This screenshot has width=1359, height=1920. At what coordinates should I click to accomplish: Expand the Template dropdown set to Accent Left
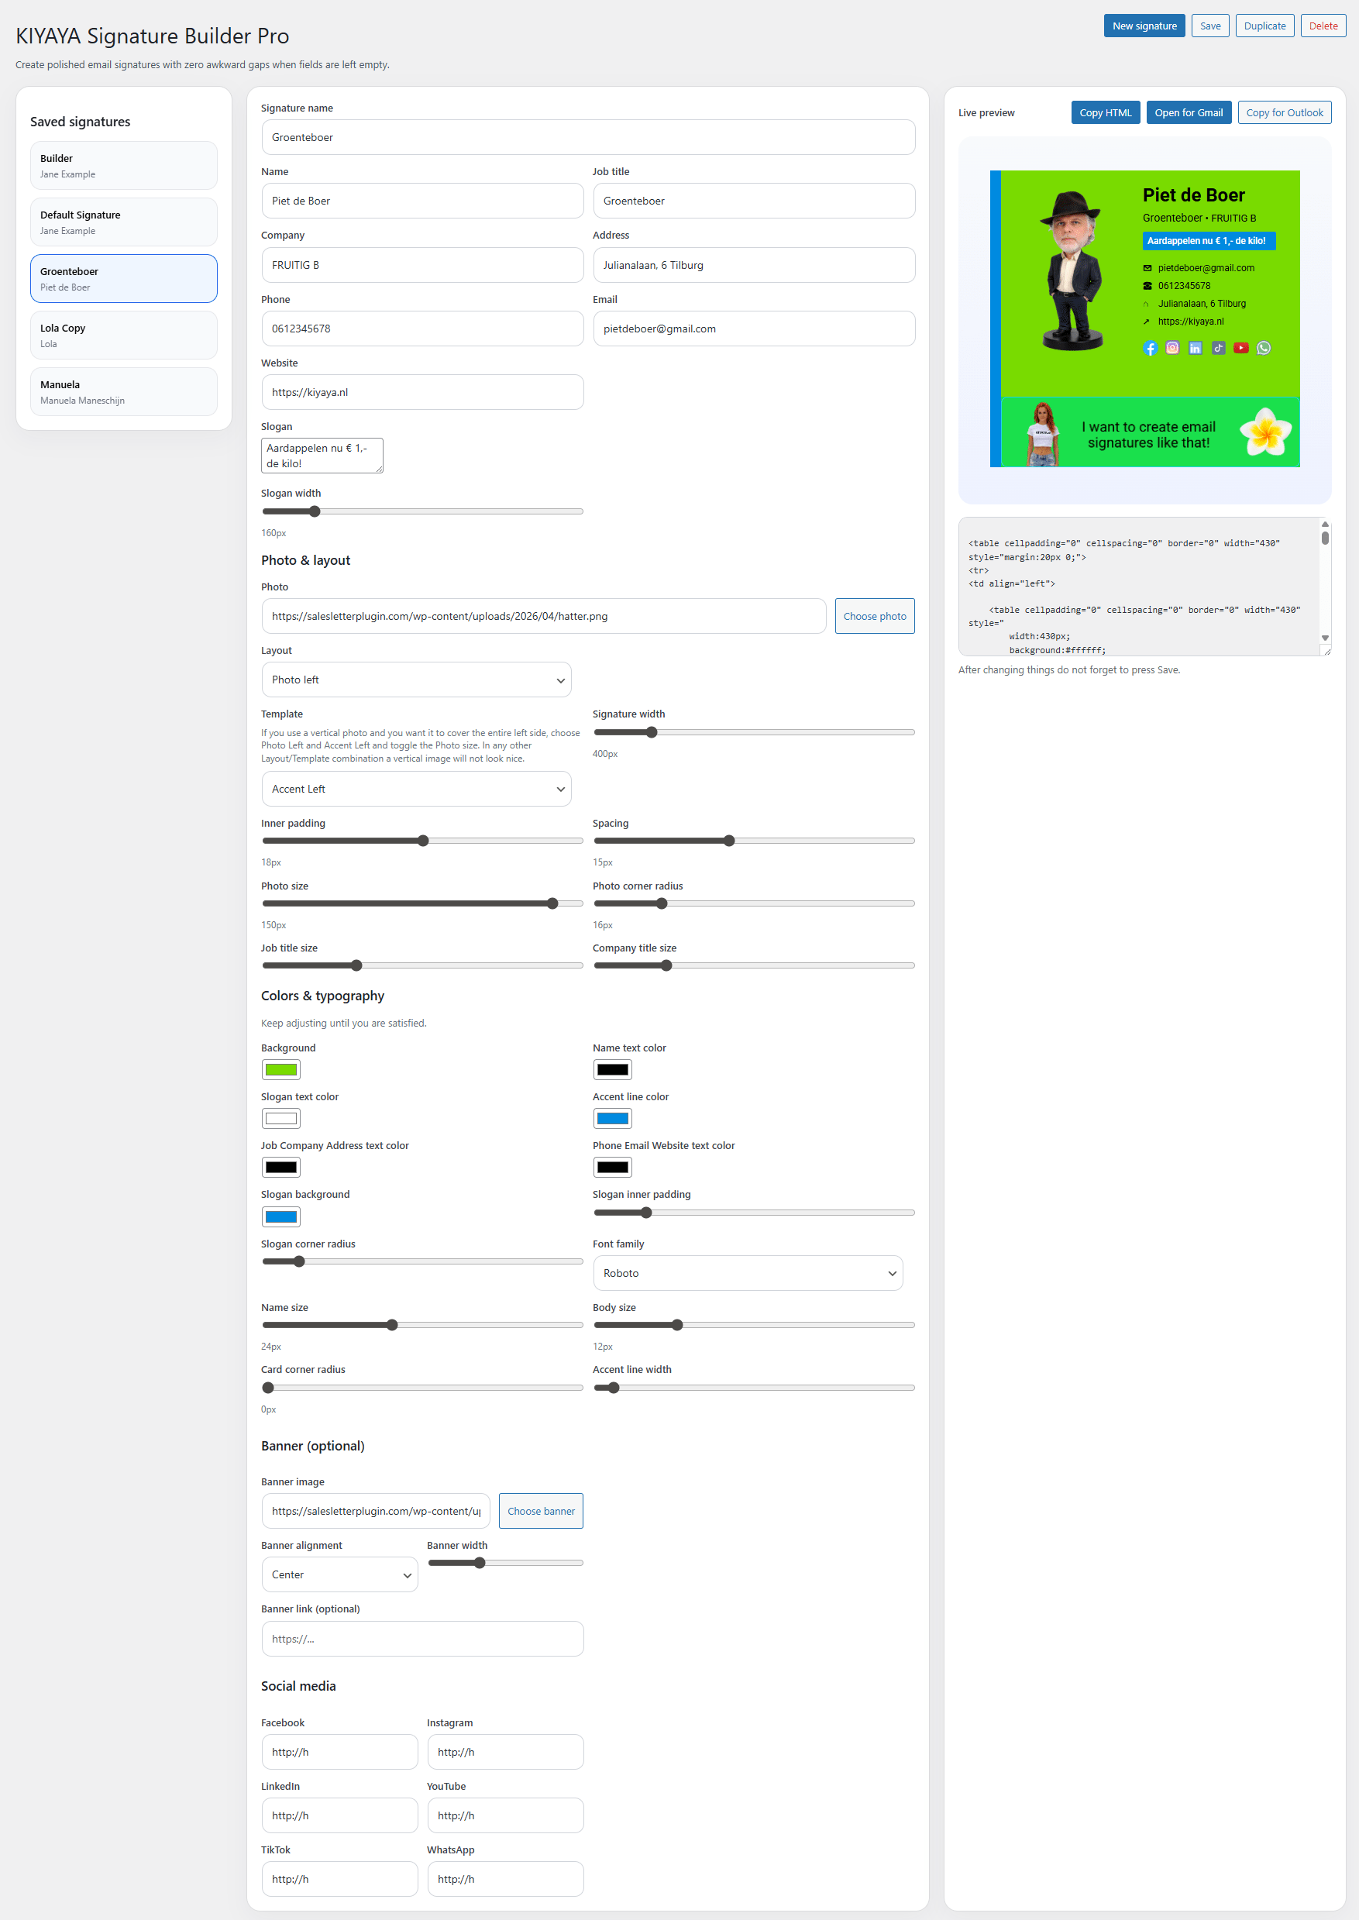tap(416, 789)
